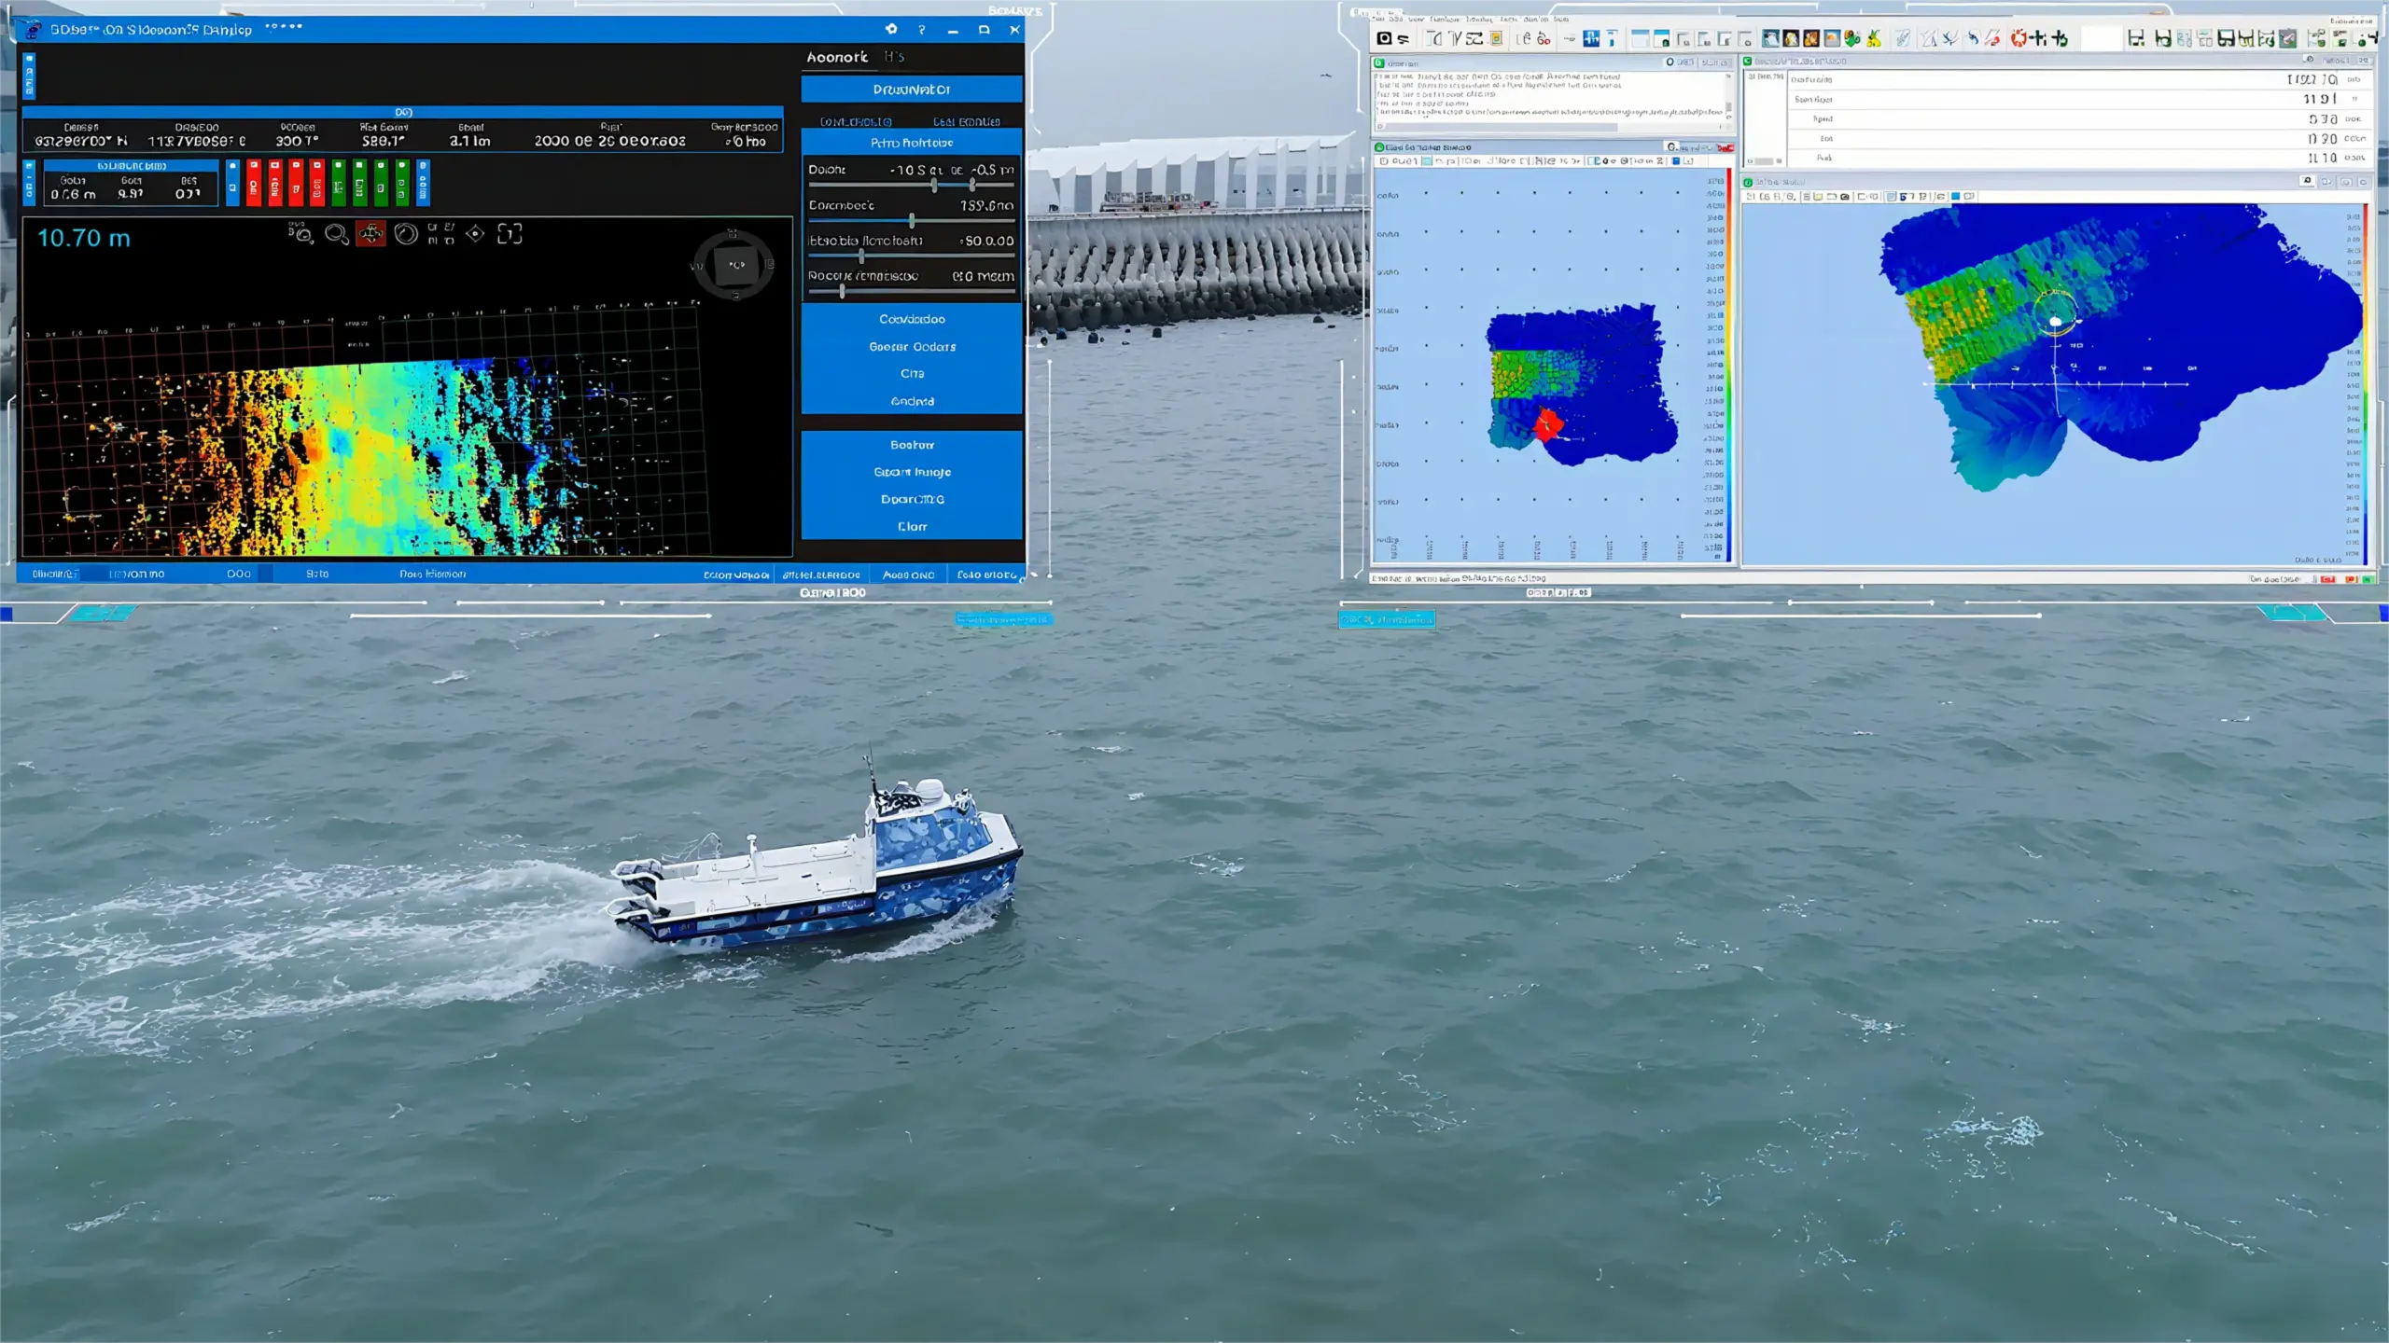
Task: Open the red circular processing icon on the right toolbar
Action: point(2021,38)
